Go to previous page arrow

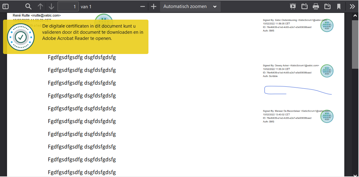tap(40, 6)
